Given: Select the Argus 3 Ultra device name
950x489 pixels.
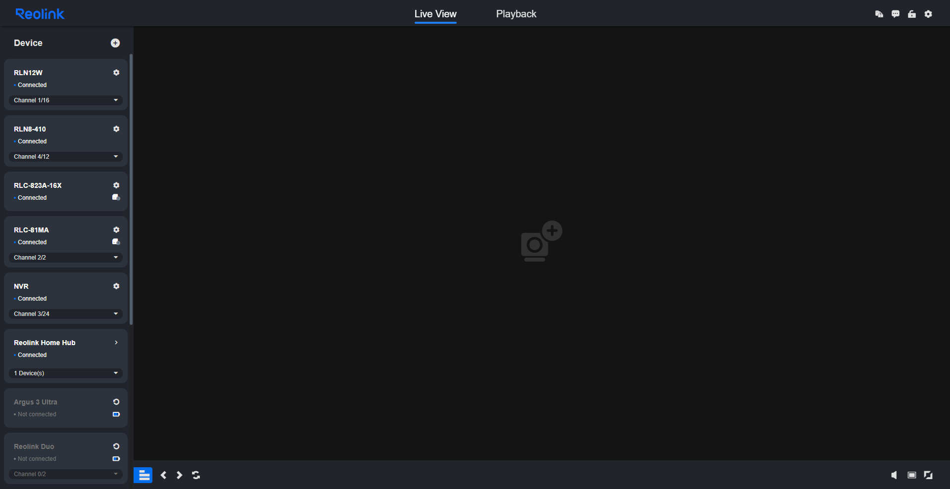Looking at the screenshot, I should pos(36,402).
